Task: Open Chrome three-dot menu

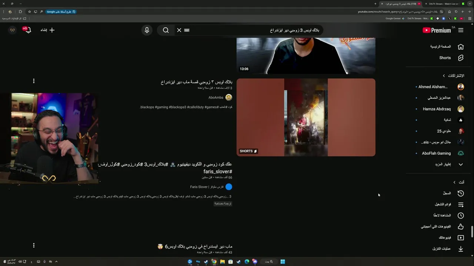Action: pos(4,12)
